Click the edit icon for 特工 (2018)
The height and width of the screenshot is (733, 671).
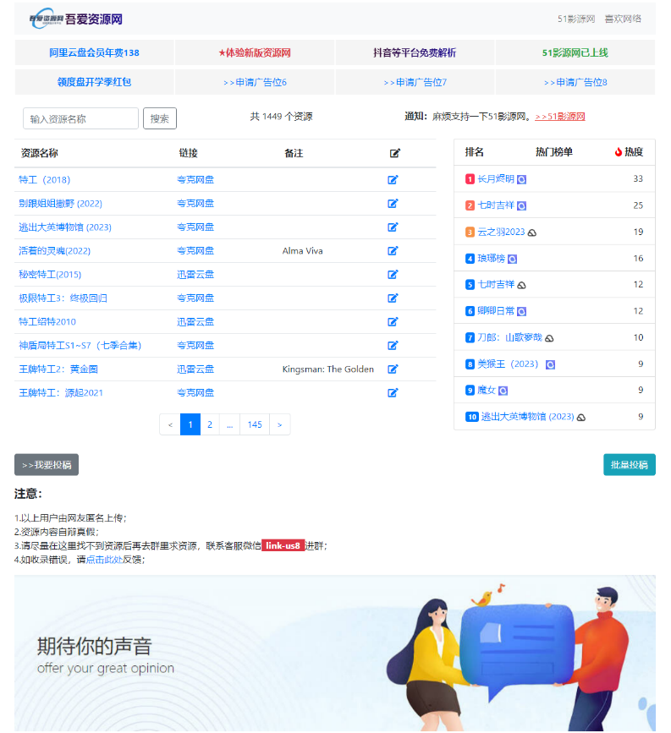(393, 180)
